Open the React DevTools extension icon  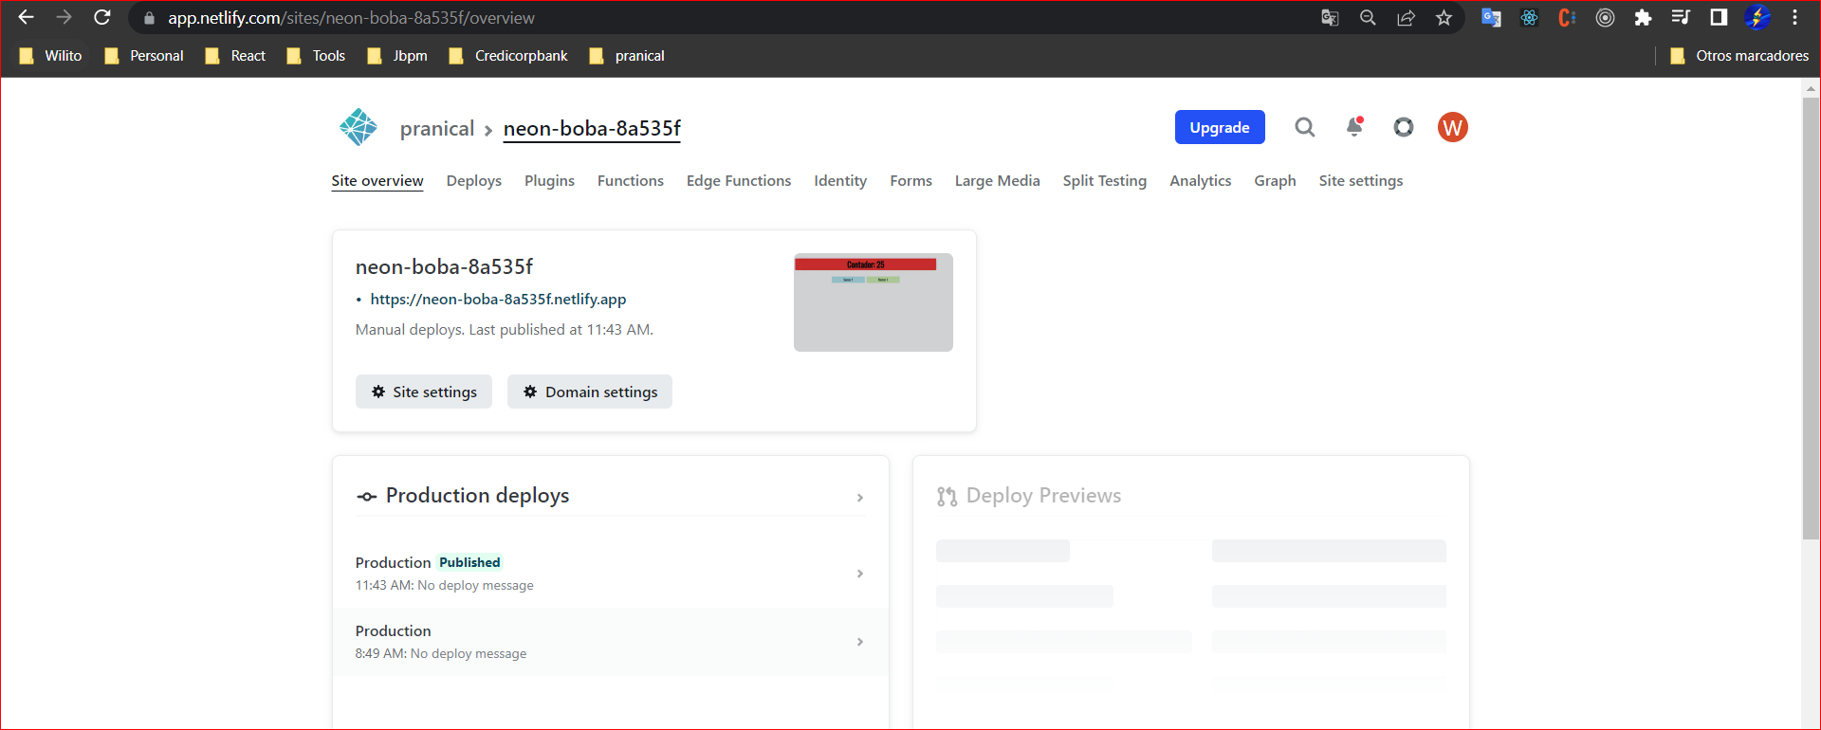(x=1529, y=18)
